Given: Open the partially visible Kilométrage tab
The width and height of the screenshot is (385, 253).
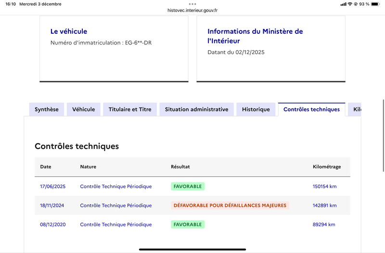Looking at the screenshot, I should click(x=356, y=109).
